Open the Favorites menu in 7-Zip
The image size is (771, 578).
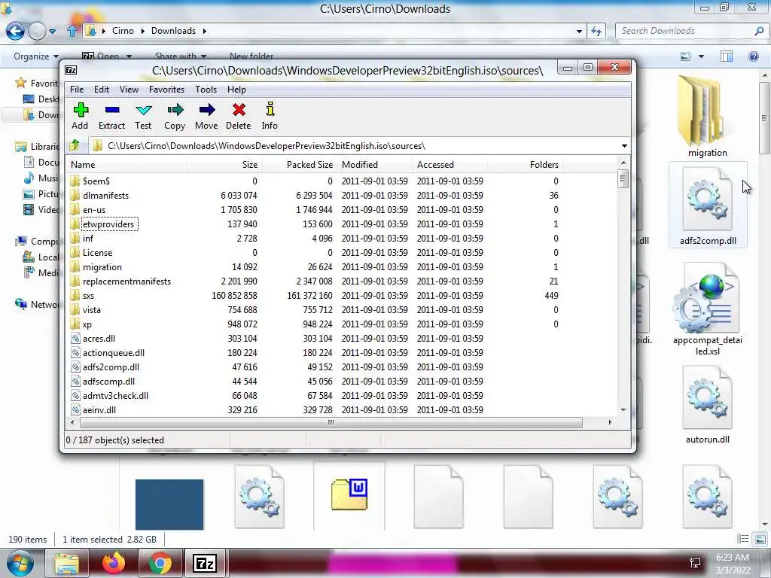166,90
